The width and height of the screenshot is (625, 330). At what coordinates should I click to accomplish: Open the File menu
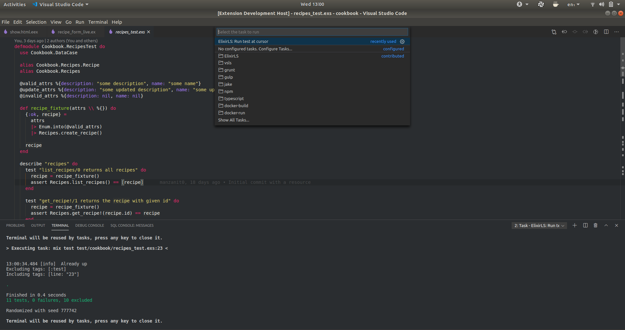click(6, 22)
